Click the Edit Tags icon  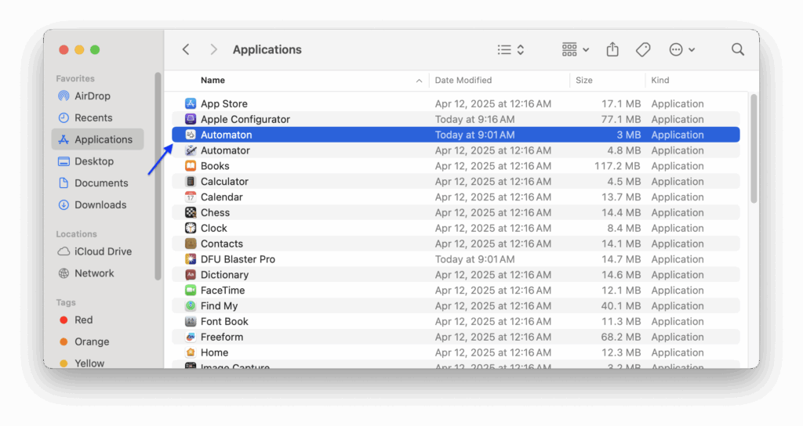coord(643,49)
